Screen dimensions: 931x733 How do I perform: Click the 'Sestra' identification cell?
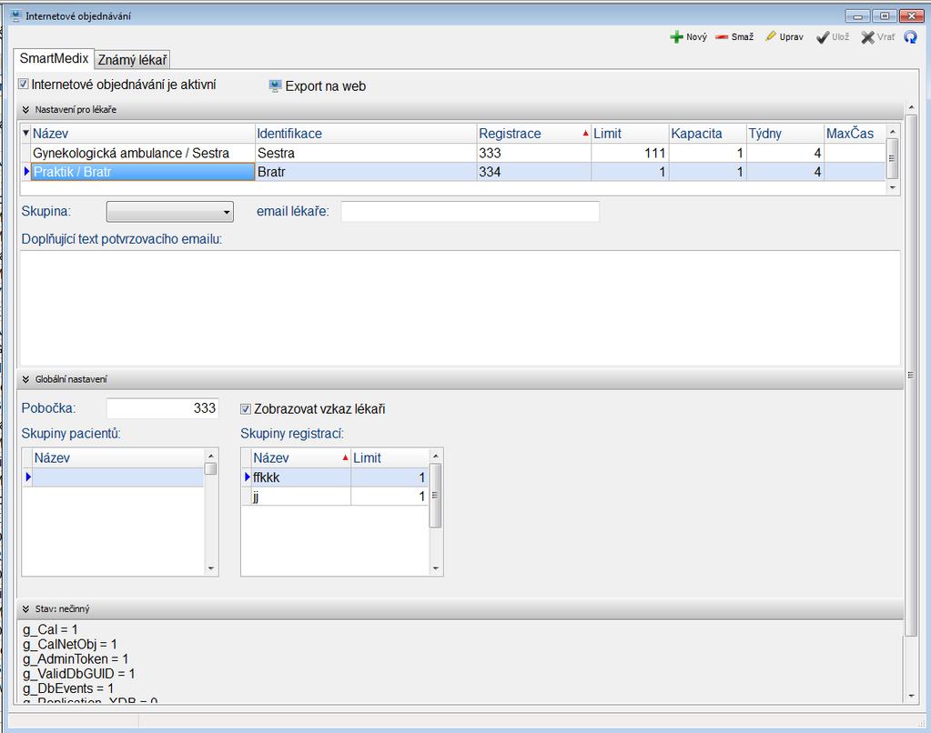point(366,153)
